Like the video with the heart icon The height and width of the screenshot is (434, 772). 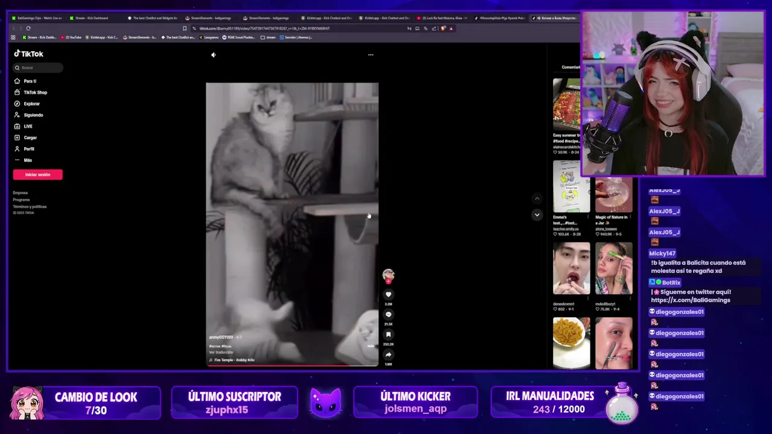point(388,294)
